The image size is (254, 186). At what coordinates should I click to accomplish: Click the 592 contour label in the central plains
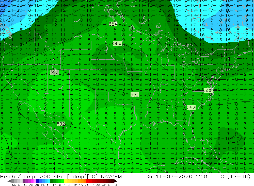pos(135,95)
